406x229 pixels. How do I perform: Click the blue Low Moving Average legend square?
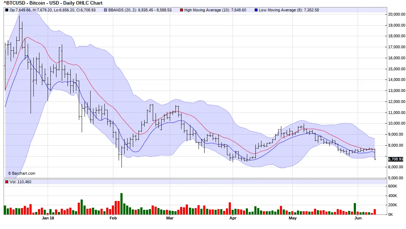pos(256,10)
